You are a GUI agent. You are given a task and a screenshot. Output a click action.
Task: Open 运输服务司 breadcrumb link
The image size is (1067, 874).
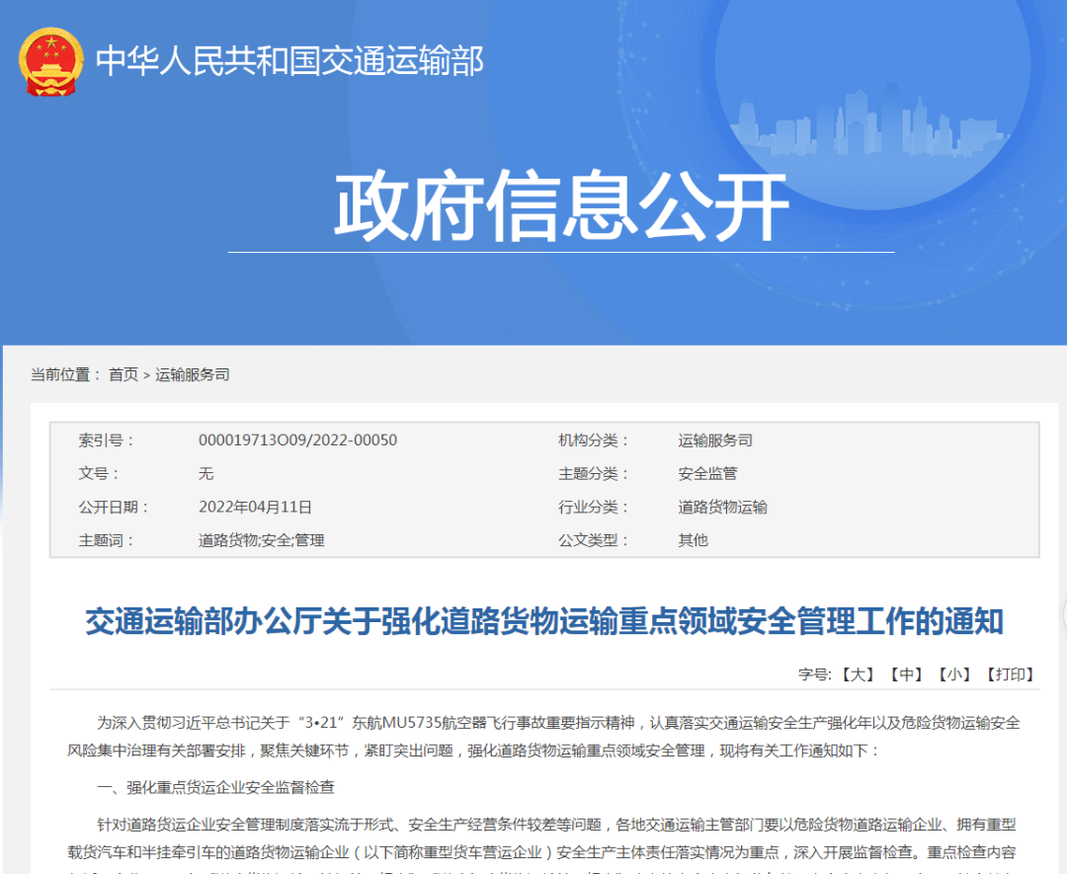pos(193,374)
